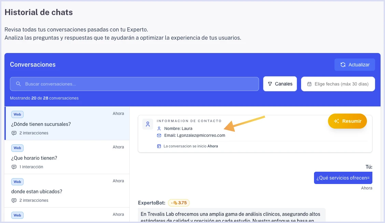This screenshot has height=223, width=385.
Task: Click the contact avatar icon in info card
Action: 147,124
